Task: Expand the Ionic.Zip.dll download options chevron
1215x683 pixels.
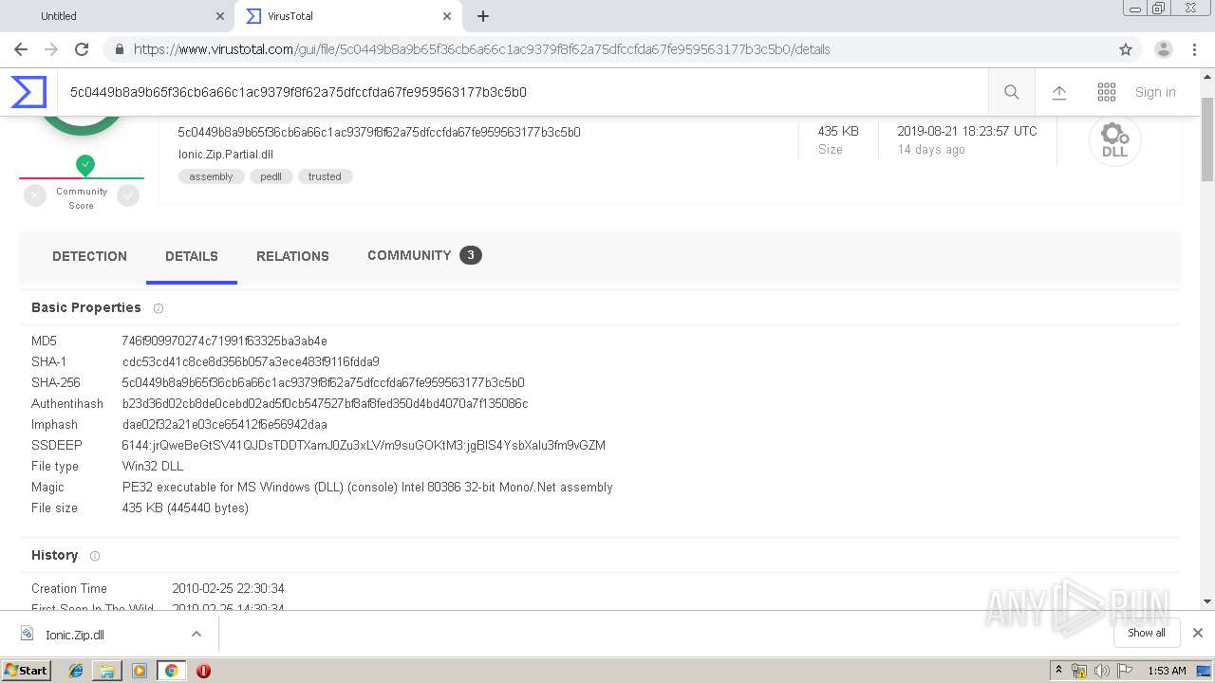Action: point(196,634)
